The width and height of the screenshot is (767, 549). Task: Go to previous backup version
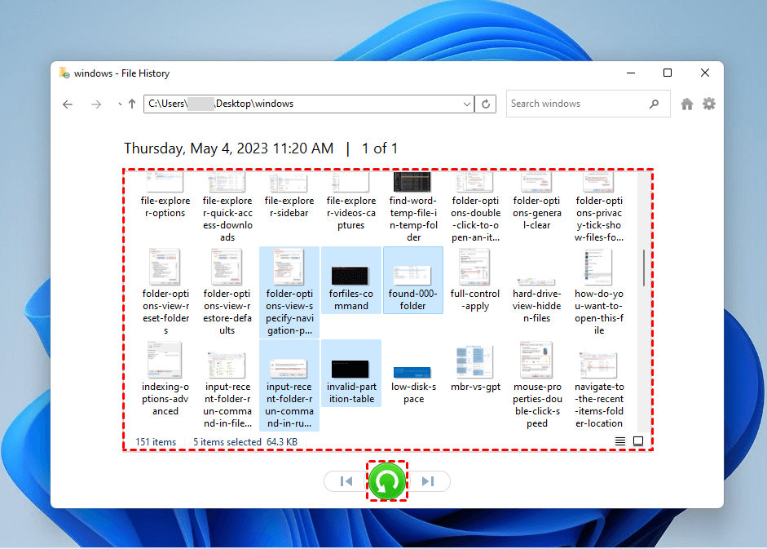(x=346, y=481)
